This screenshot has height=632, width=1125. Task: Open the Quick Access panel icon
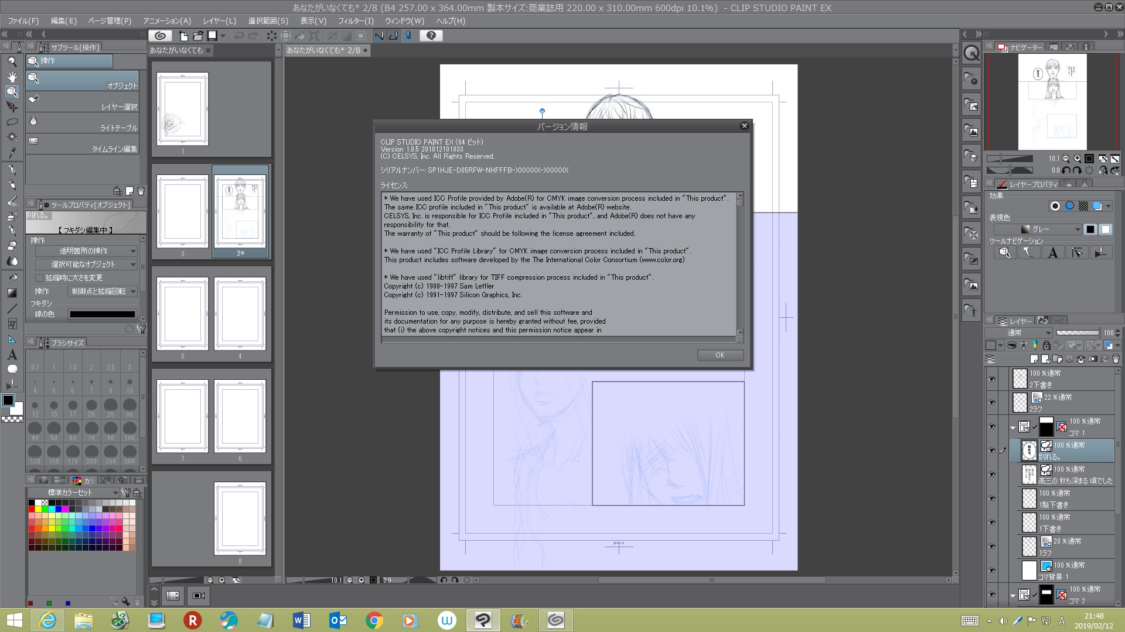(x=971, y=53)
